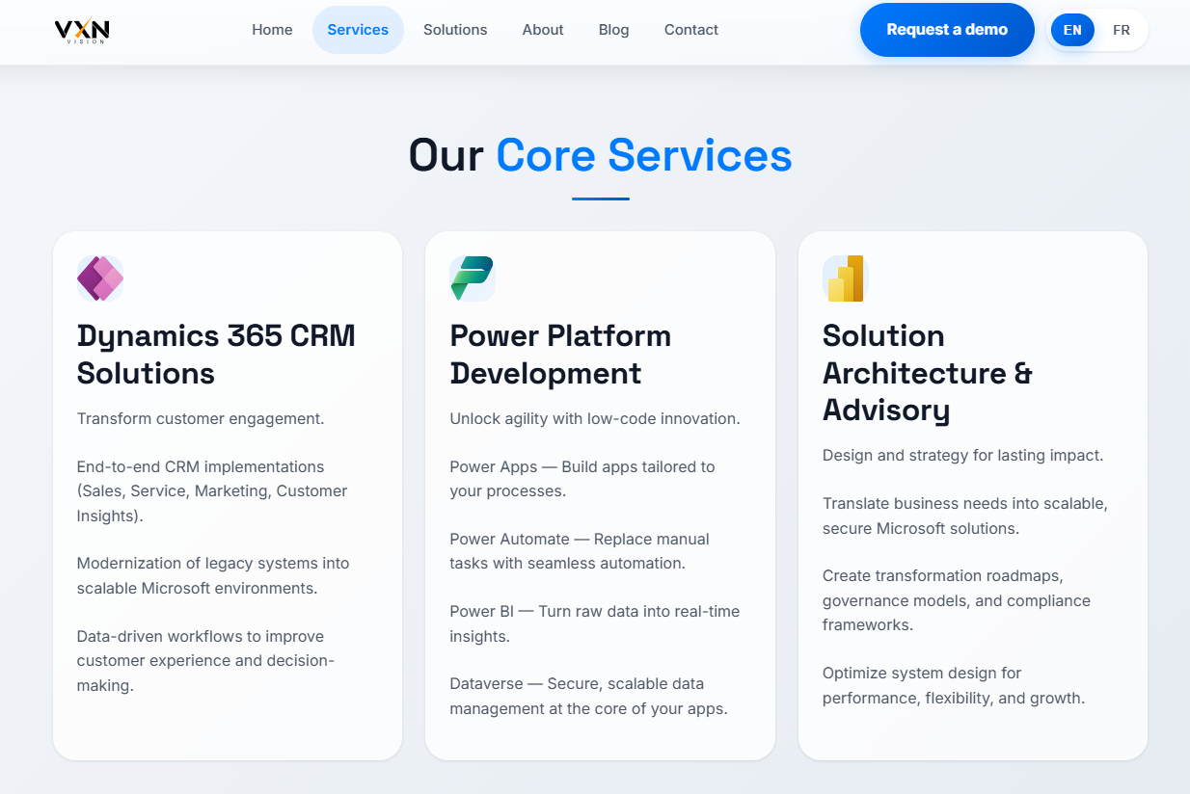Open the Blog menu item

[x=613, y=30]
